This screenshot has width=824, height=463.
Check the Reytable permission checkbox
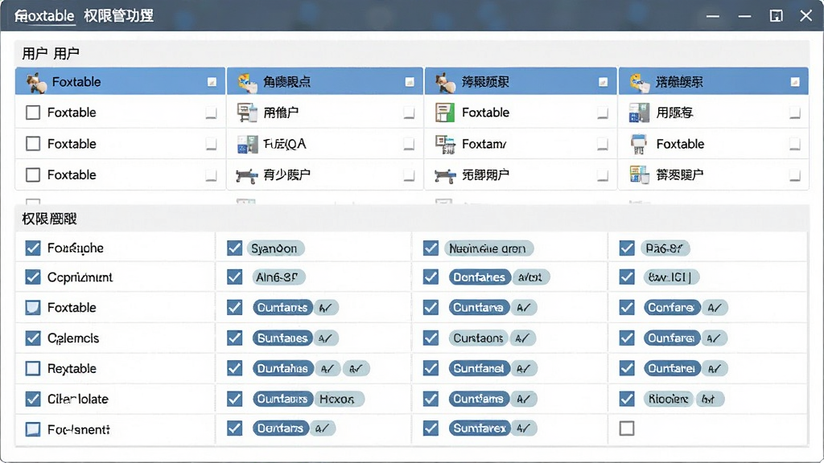tap(33, 368)
